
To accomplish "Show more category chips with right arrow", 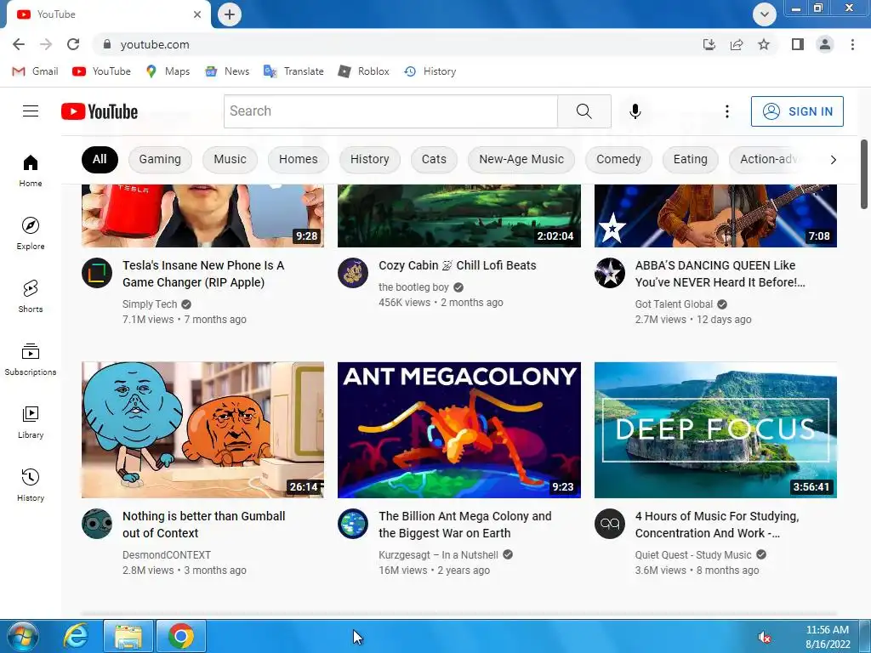I will point(833,160).
